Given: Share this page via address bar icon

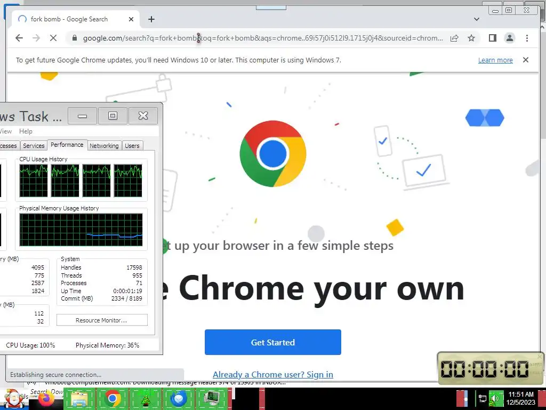Looking at the screenshot, I should [x=454, y=38].
